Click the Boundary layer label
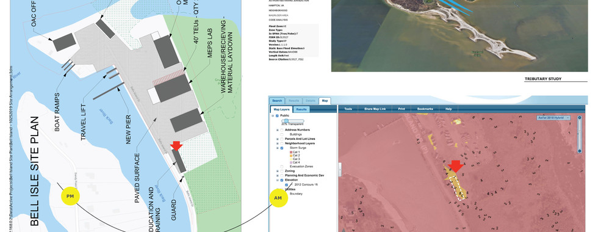Screen dimensions: 598x232 pos(296,194)
